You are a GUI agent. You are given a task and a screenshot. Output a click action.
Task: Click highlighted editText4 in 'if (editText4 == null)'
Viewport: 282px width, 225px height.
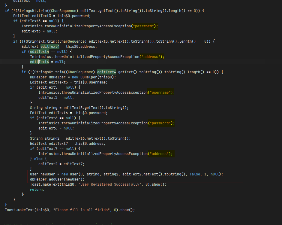pos(39,52)
